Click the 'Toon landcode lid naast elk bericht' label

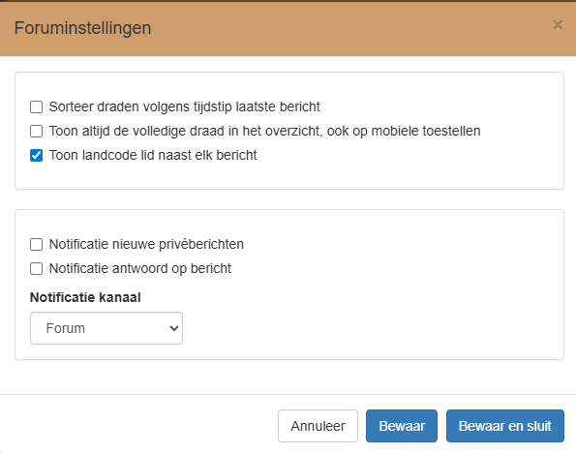click(153, 156)
